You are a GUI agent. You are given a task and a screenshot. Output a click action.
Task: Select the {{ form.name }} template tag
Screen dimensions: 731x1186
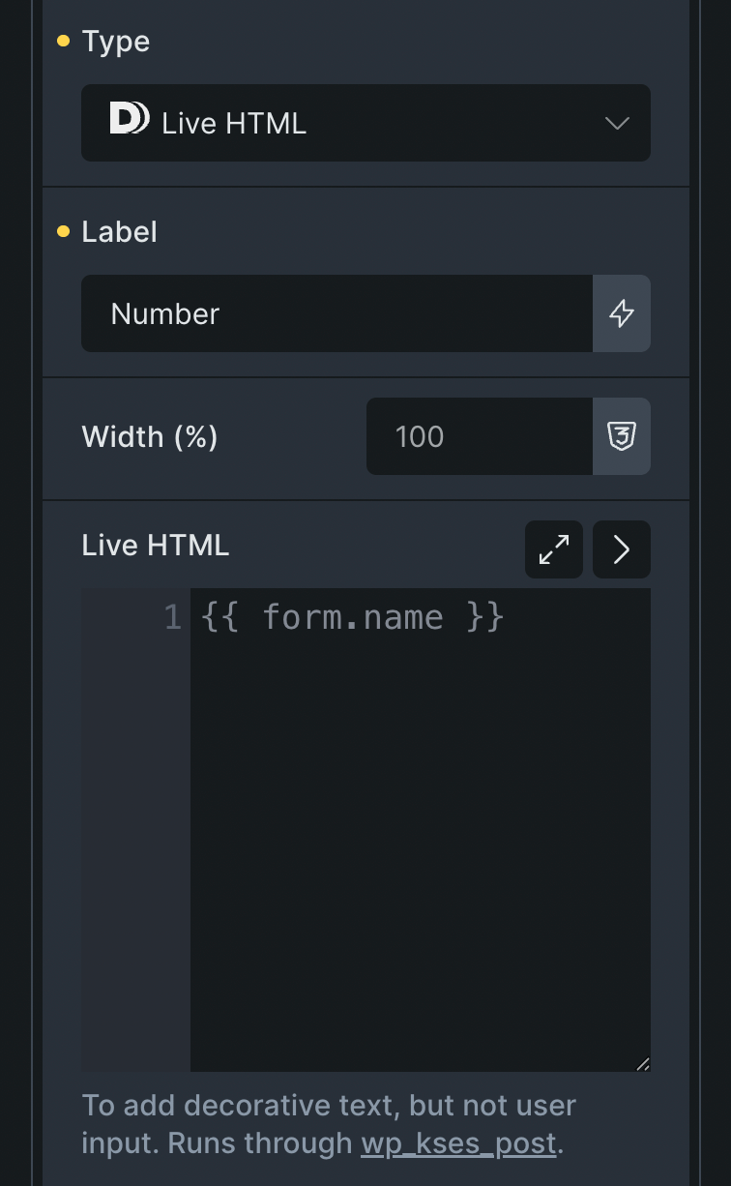pyautogui.click(x=352, y=617)
